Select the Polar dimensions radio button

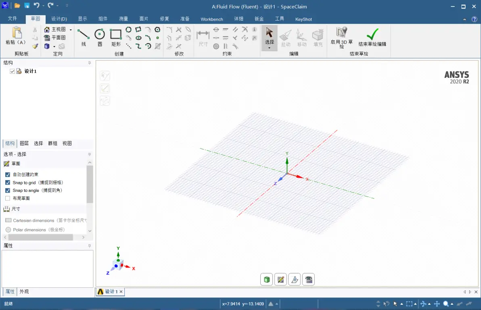coord(8,230)
